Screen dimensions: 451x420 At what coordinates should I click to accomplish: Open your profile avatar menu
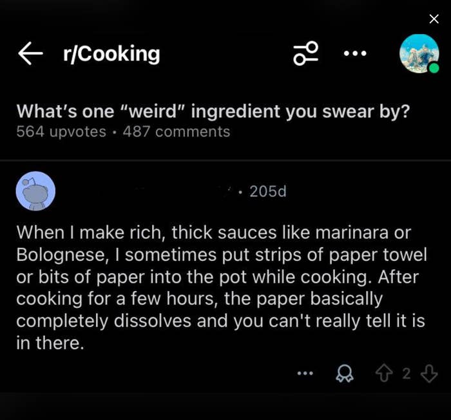click(x=418, y=53)
